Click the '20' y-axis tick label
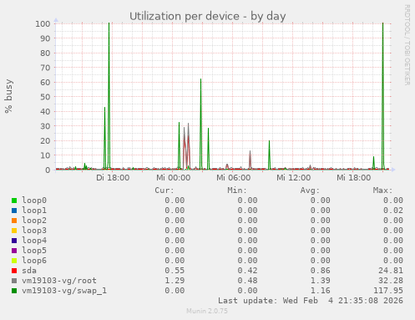This screenshot has height=320, width=415. tap(45, 141)
